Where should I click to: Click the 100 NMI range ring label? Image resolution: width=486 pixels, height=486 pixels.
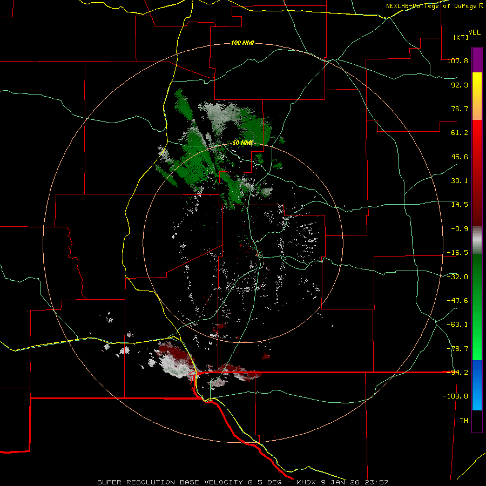pyautogui.click(x=242, y=43)
